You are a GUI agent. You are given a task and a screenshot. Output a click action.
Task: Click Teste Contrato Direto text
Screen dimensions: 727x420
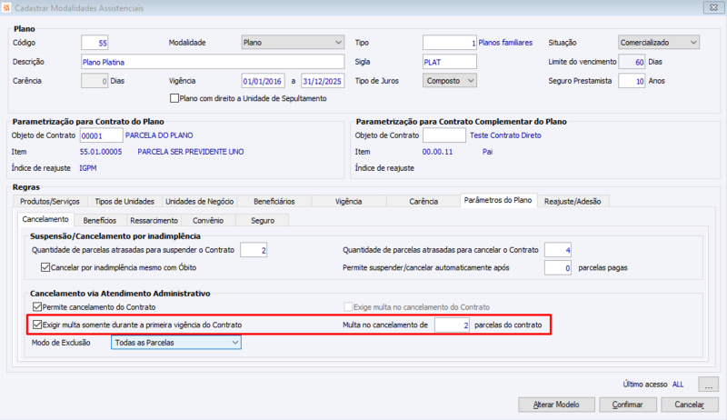click(505, 135)
